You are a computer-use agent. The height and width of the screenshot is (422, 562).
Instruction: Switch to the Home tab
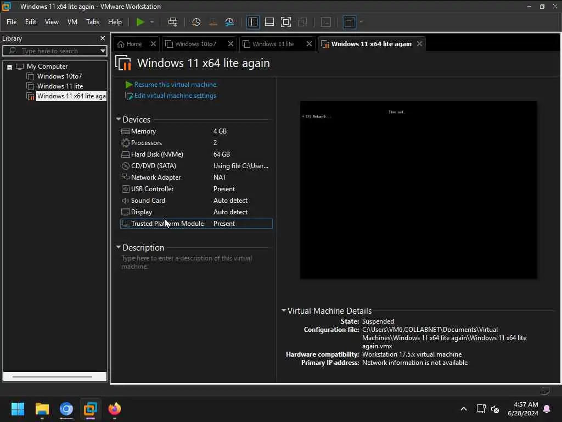click(x=134, y=44)
